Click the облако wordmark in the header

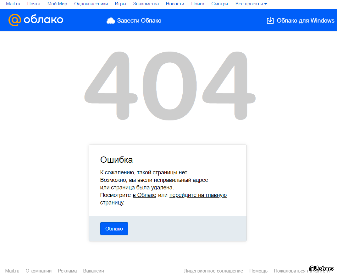click(43, 20)
